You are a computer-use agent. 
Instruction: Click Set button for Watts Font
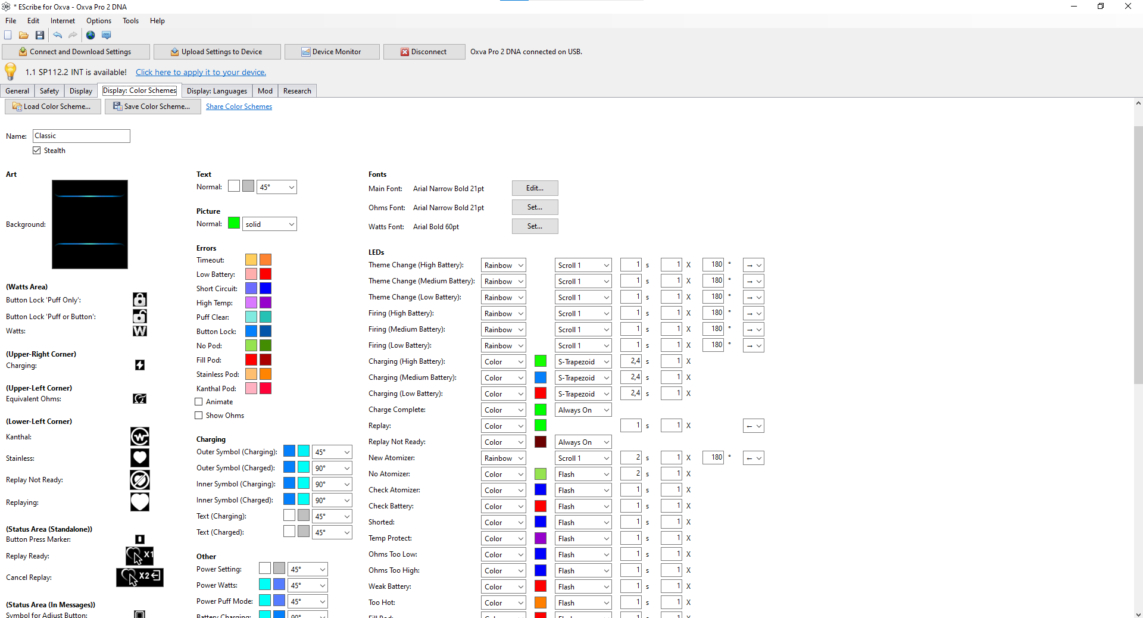(535, 226)
